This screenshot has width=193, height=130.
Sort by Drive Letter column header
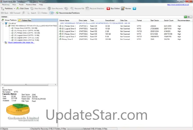(83, 20)
